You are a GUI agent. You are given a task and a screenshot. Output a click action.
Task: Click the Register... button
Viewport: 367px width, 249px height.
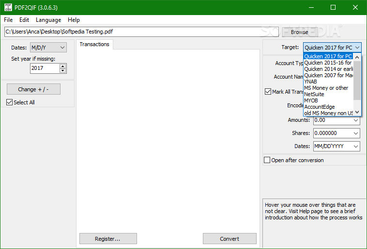pos(108,239)
